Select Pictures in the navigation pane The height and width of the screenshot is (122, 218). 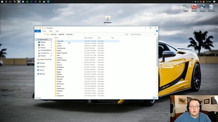pos(43,47)
